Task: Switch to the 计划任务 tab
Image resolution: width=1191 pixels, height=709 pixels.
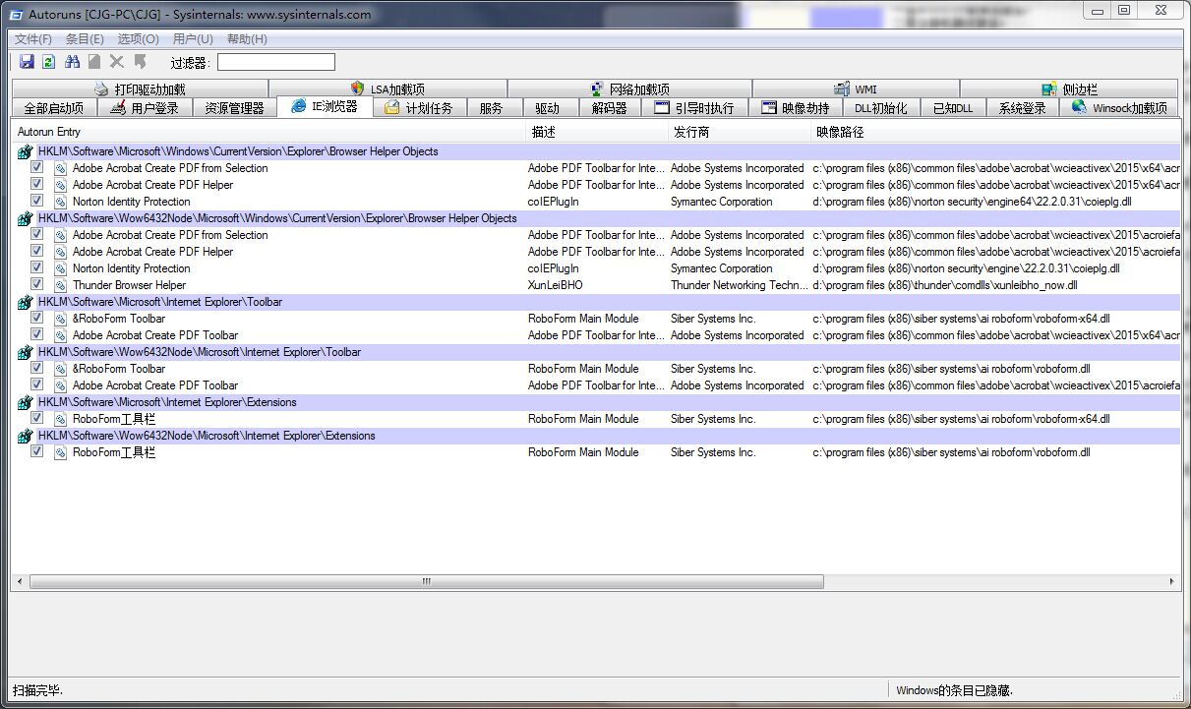Action: pos(419,108)
